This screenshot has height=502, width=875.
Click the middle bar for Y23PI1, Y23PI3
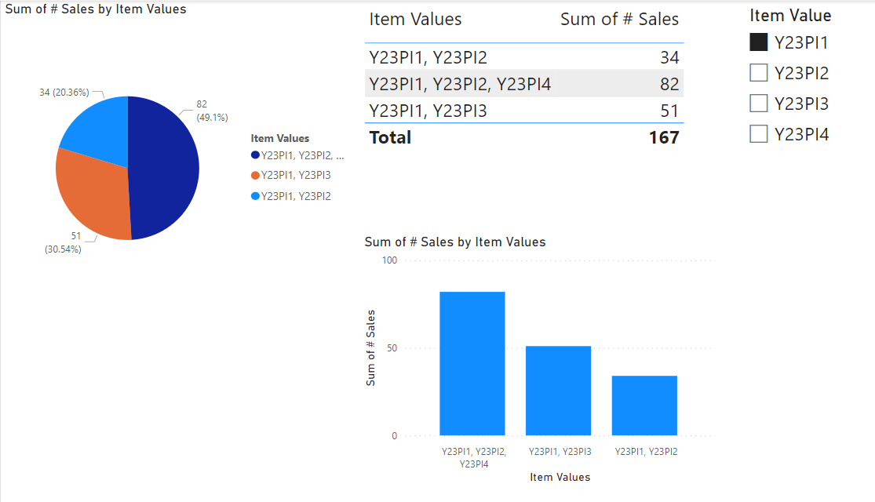(x=558, y=391)
